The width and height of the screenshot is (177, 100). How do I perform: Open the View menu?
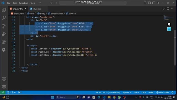point(33,3)
